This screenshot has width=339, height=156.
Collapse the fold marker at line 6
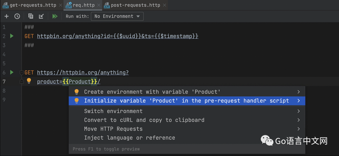(21, 73)
